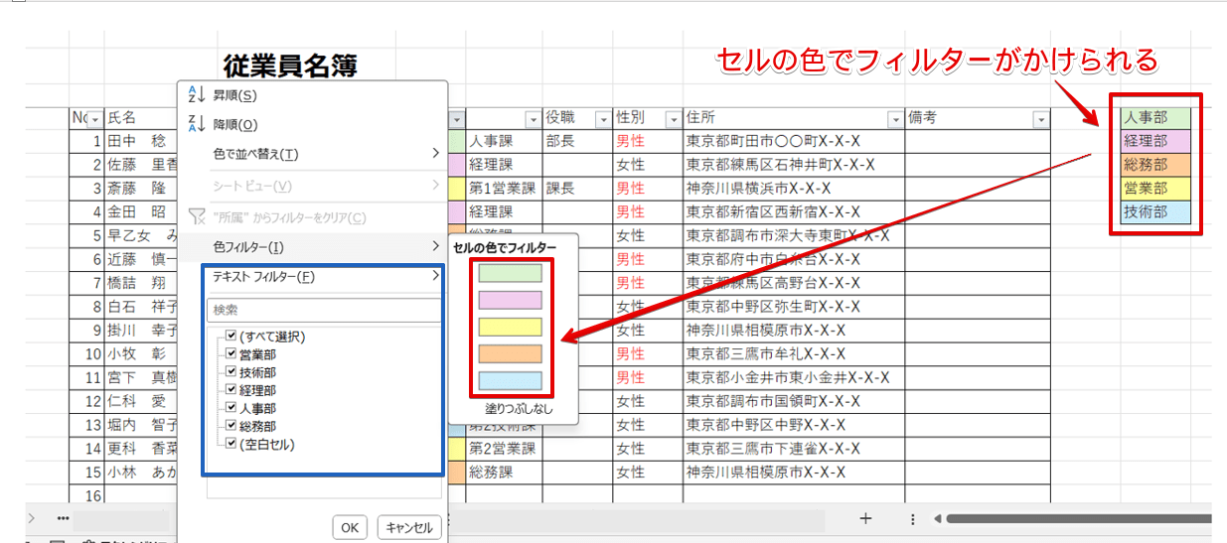Open the 役職 column filter dropdown

(x=602, y=119)
